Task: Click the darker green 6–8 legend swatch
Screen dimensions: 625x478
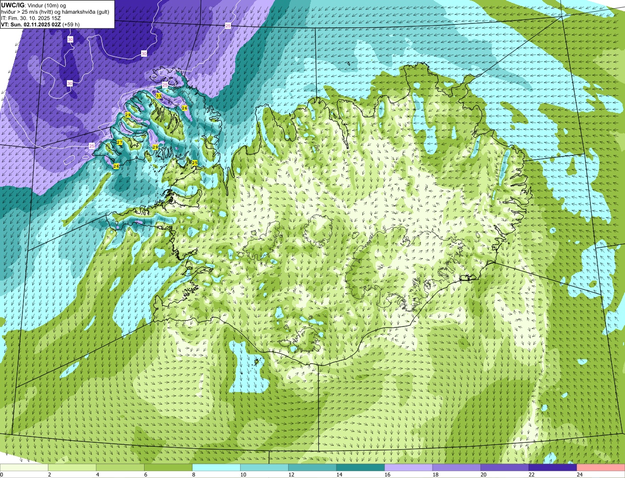Action: tap(168, 467)
